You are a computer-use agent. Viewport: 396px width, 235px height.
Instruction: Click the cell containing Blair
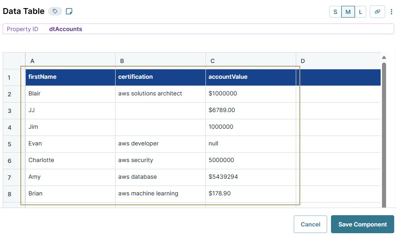tap(70, 94)
